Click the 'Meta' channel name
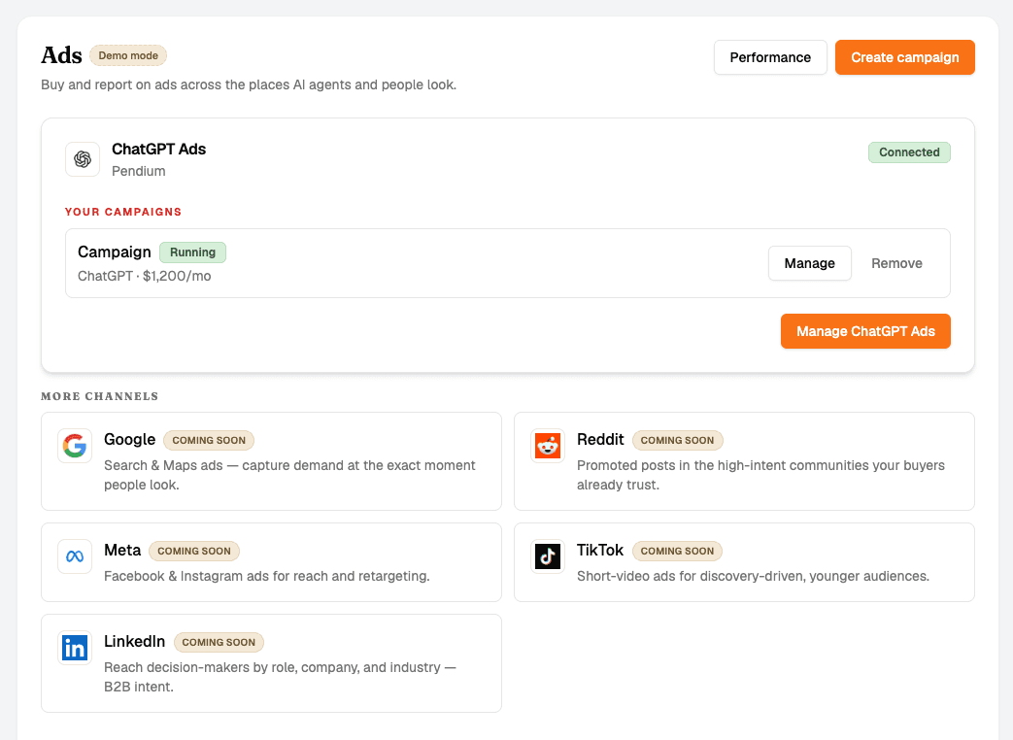1013x740 pixels. click(x=122, y=551)
